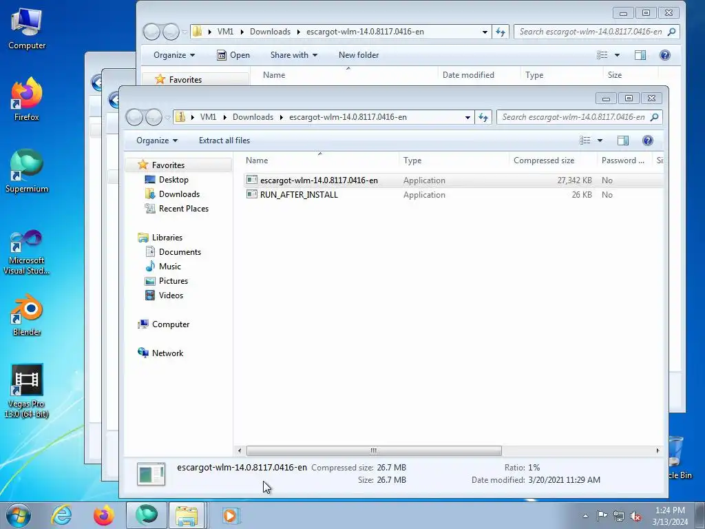
Task: Open the Documents library
Action: click(180, 252)
